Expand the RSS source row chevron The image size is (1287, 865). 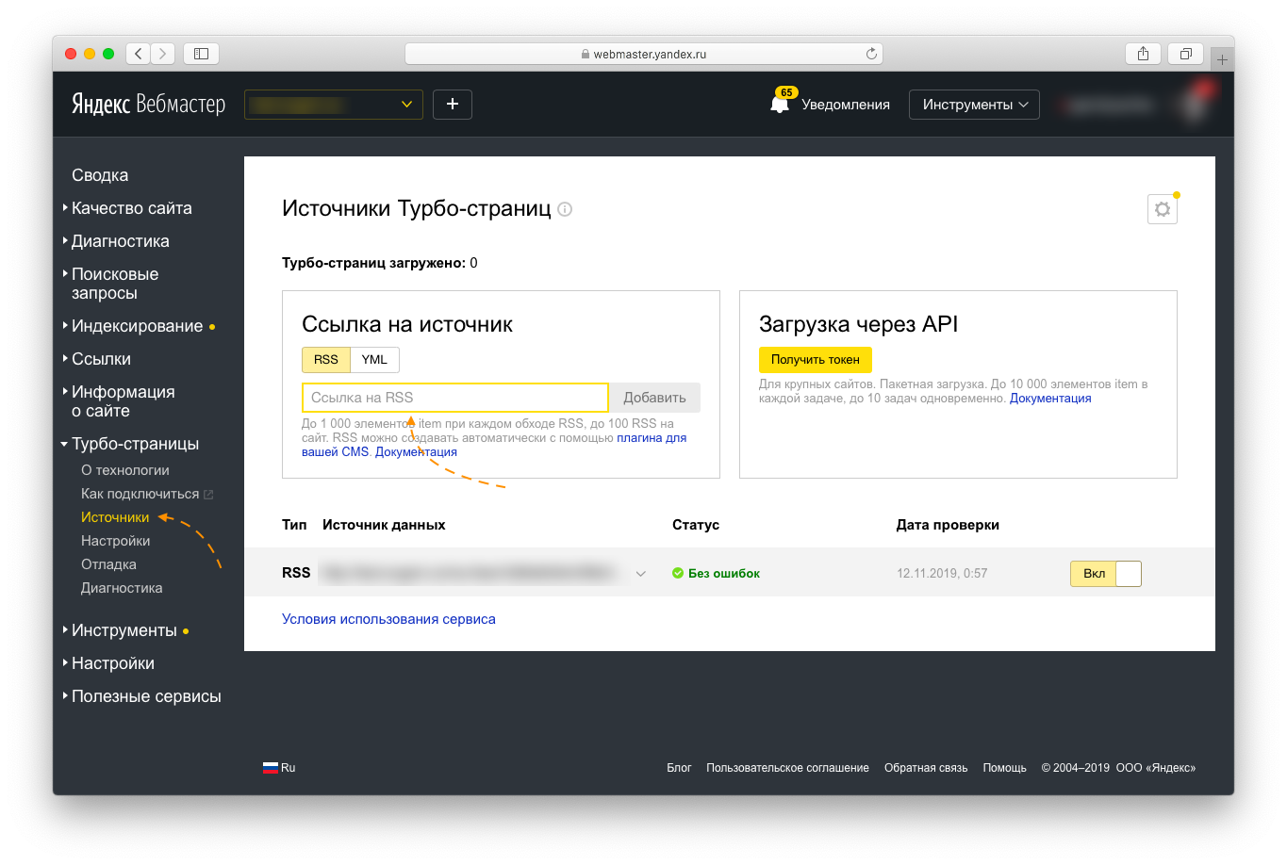pos(641,574)
